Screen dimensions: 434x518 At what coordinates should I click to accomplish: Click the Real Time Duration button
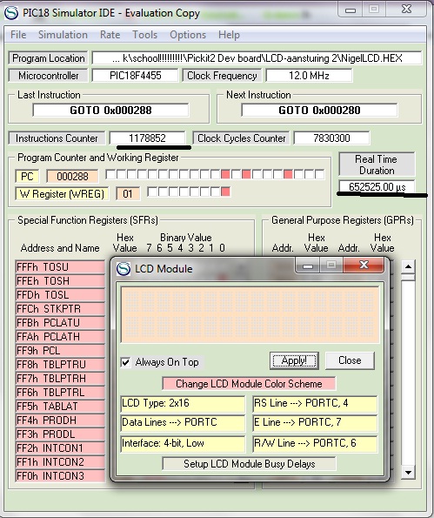click(x=377, y=165)
